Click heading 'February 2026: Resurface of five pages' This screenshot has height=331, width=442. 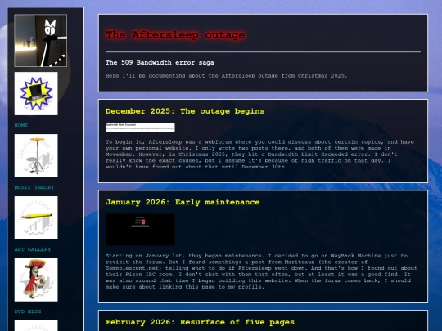click(x=200, y=322)
